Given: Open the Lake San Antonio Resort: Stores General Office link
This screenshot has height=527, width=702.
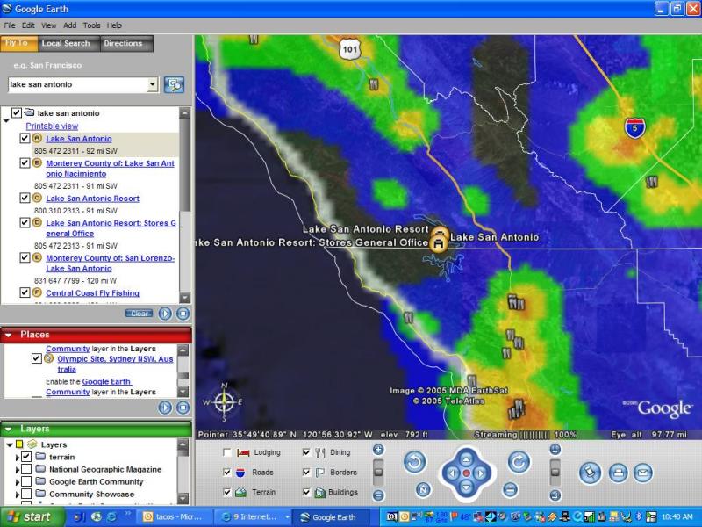Looking at the screenshot, I should click(111, 228).
